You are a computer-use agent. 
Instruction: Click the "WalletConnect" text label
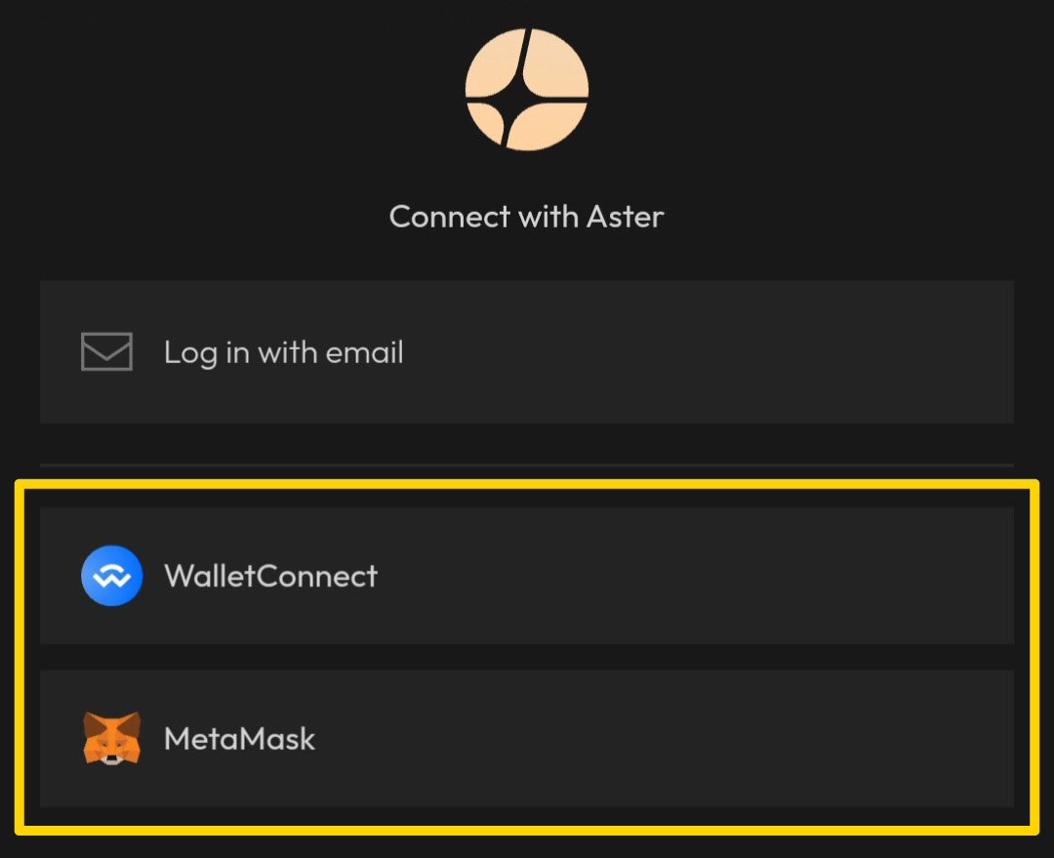tap(270, 575)
